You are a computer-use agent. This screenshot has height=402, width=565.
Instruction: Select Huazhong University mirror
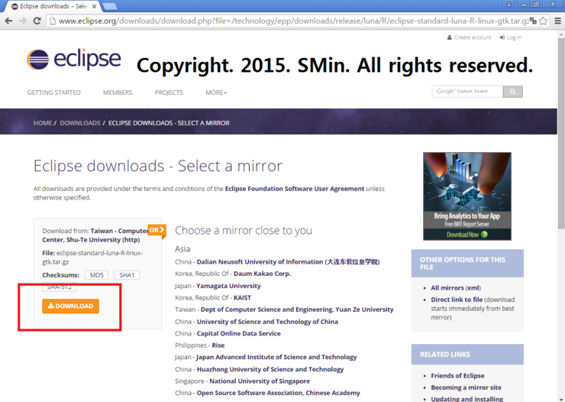click(x=270, y=369)
